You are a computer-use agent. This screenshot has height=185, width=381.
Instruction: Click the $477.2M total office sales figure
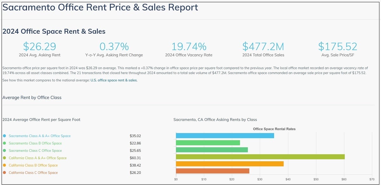coord(263,46)
